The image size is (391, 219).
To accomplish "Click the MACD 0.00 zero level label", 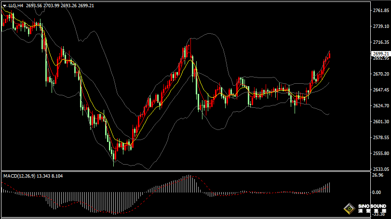I will pyautogui.click(x=376, y=193).
